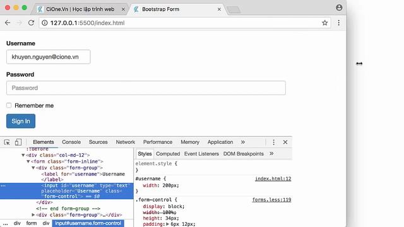Open the Performance panel tab
The width and height of the screenshot is (404, 227).
tap(158, 142)
